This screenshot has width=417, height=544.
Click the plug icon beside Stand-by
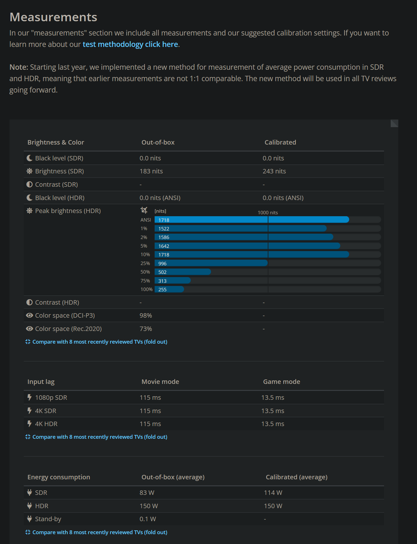pyautogui.click(x=29, y=519)
